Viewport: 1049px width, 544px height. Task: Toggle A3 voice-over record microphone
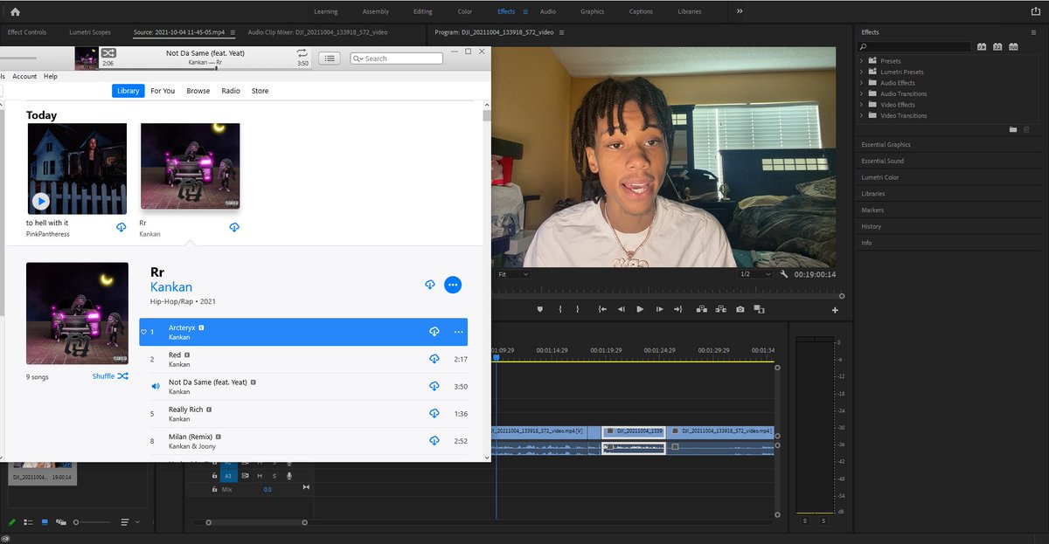click(288, 476)
